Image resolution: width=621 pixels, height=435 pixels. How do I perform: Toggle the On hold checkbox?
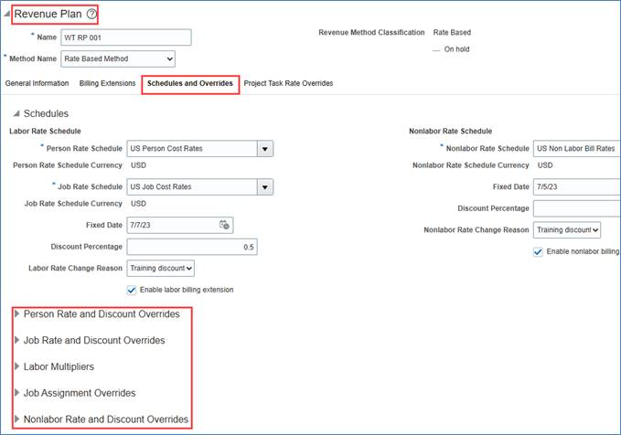coord(436,50)
